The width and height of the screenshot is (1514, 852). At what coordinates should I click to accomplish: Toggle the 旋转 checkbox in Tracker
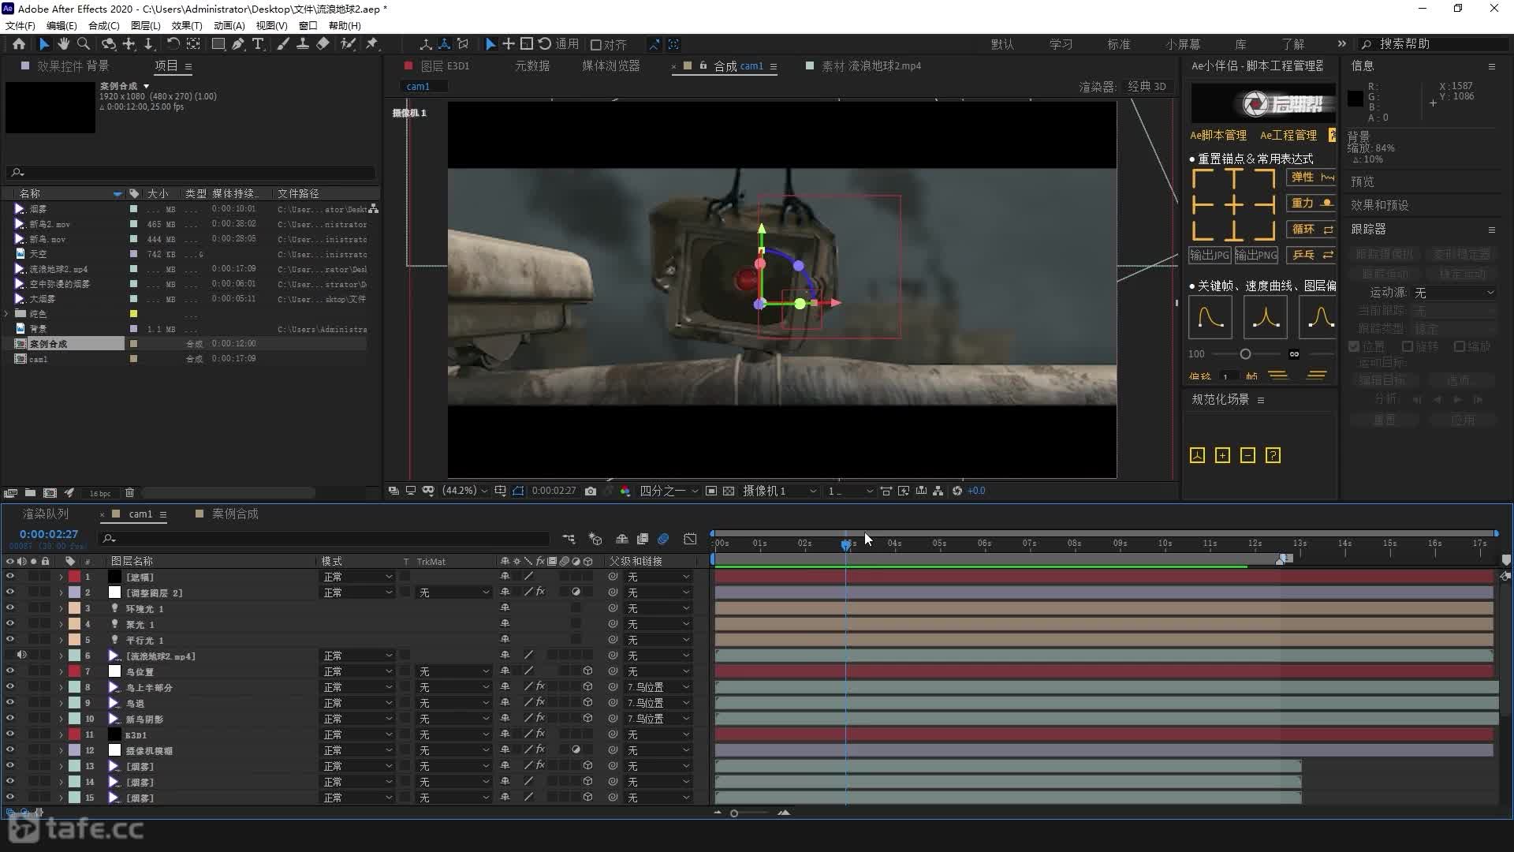(1407, 347)
